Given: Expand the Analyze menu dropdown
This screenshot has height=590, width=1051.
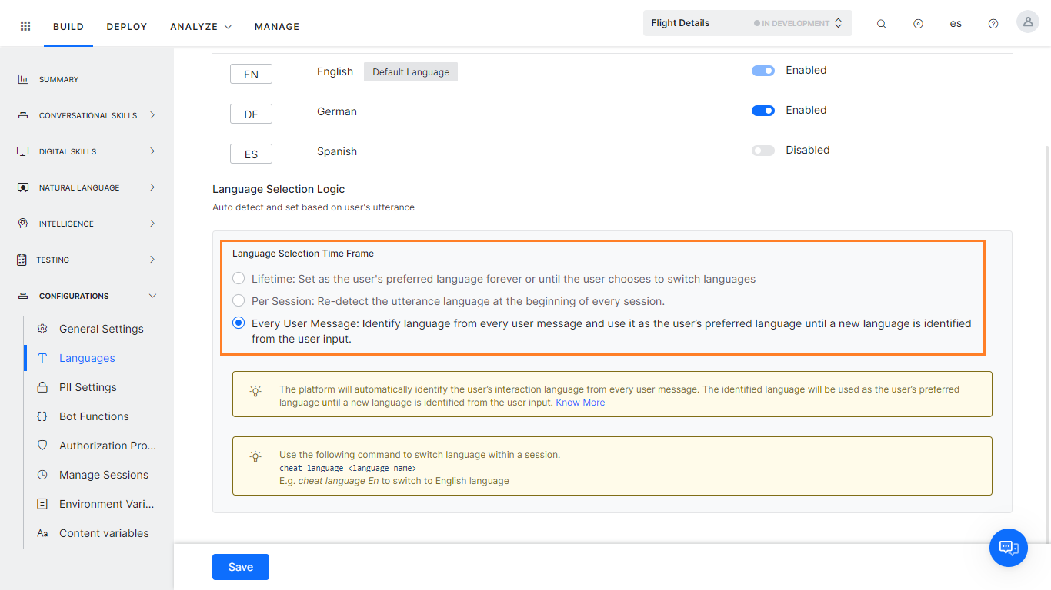Looking at the screenshot, I should click(x=200, y=26).
